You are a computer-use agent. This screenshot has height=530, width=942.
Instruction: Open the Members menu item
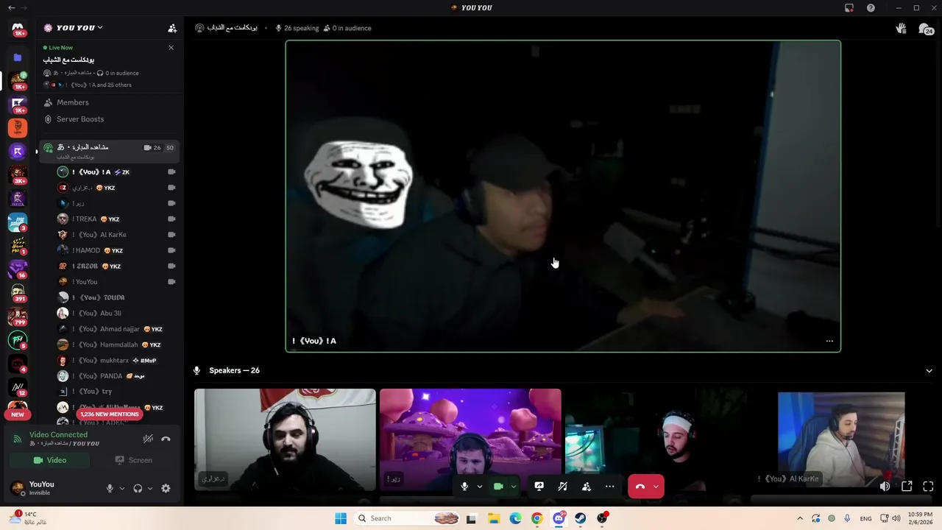click(110, 102)
